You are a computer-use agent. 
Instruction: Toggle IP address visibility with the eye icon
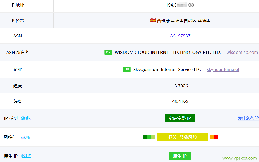tap(191, 5)
